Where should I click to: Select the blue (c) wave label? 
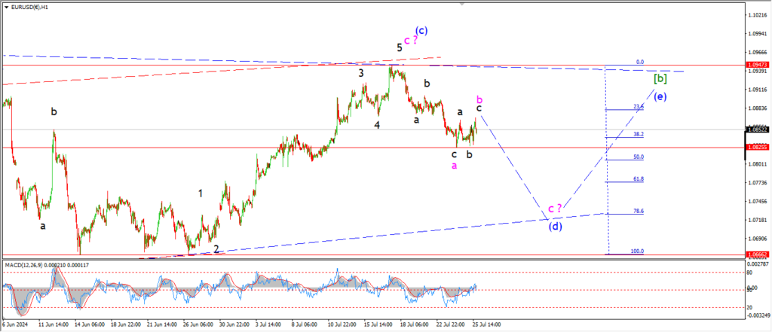[422, 31]
